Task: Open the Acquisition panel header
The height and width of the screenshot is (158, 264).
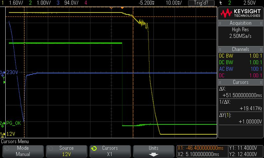Action: [x=240, y=23]
